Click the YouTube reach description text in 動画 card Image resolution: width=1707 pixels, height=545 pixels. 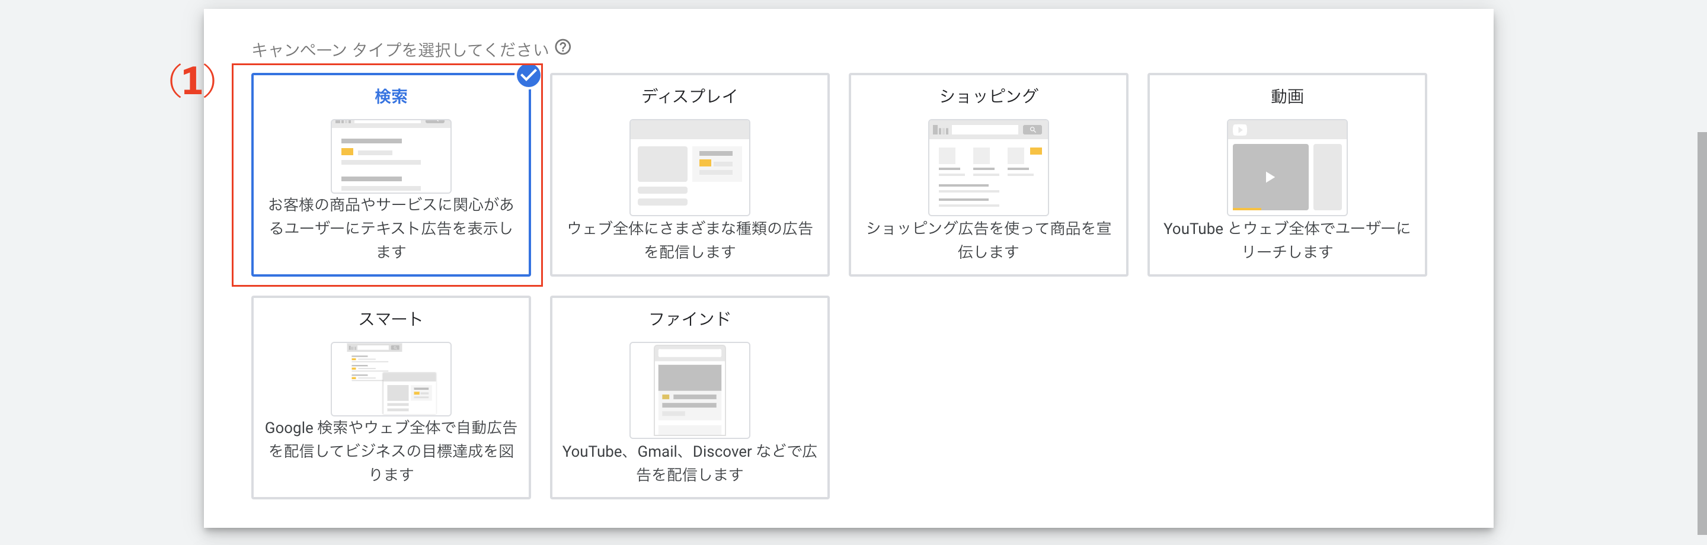tap(1286, 240)
